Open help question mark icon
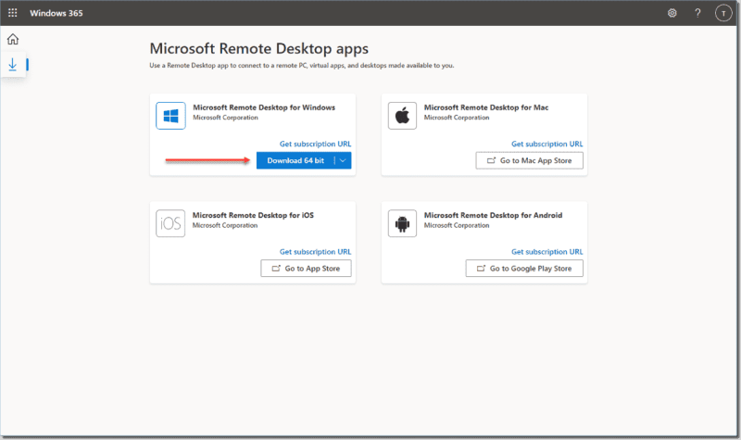Image resolution: width=741 pixels, height=440 pixels. tap(697, 13)
